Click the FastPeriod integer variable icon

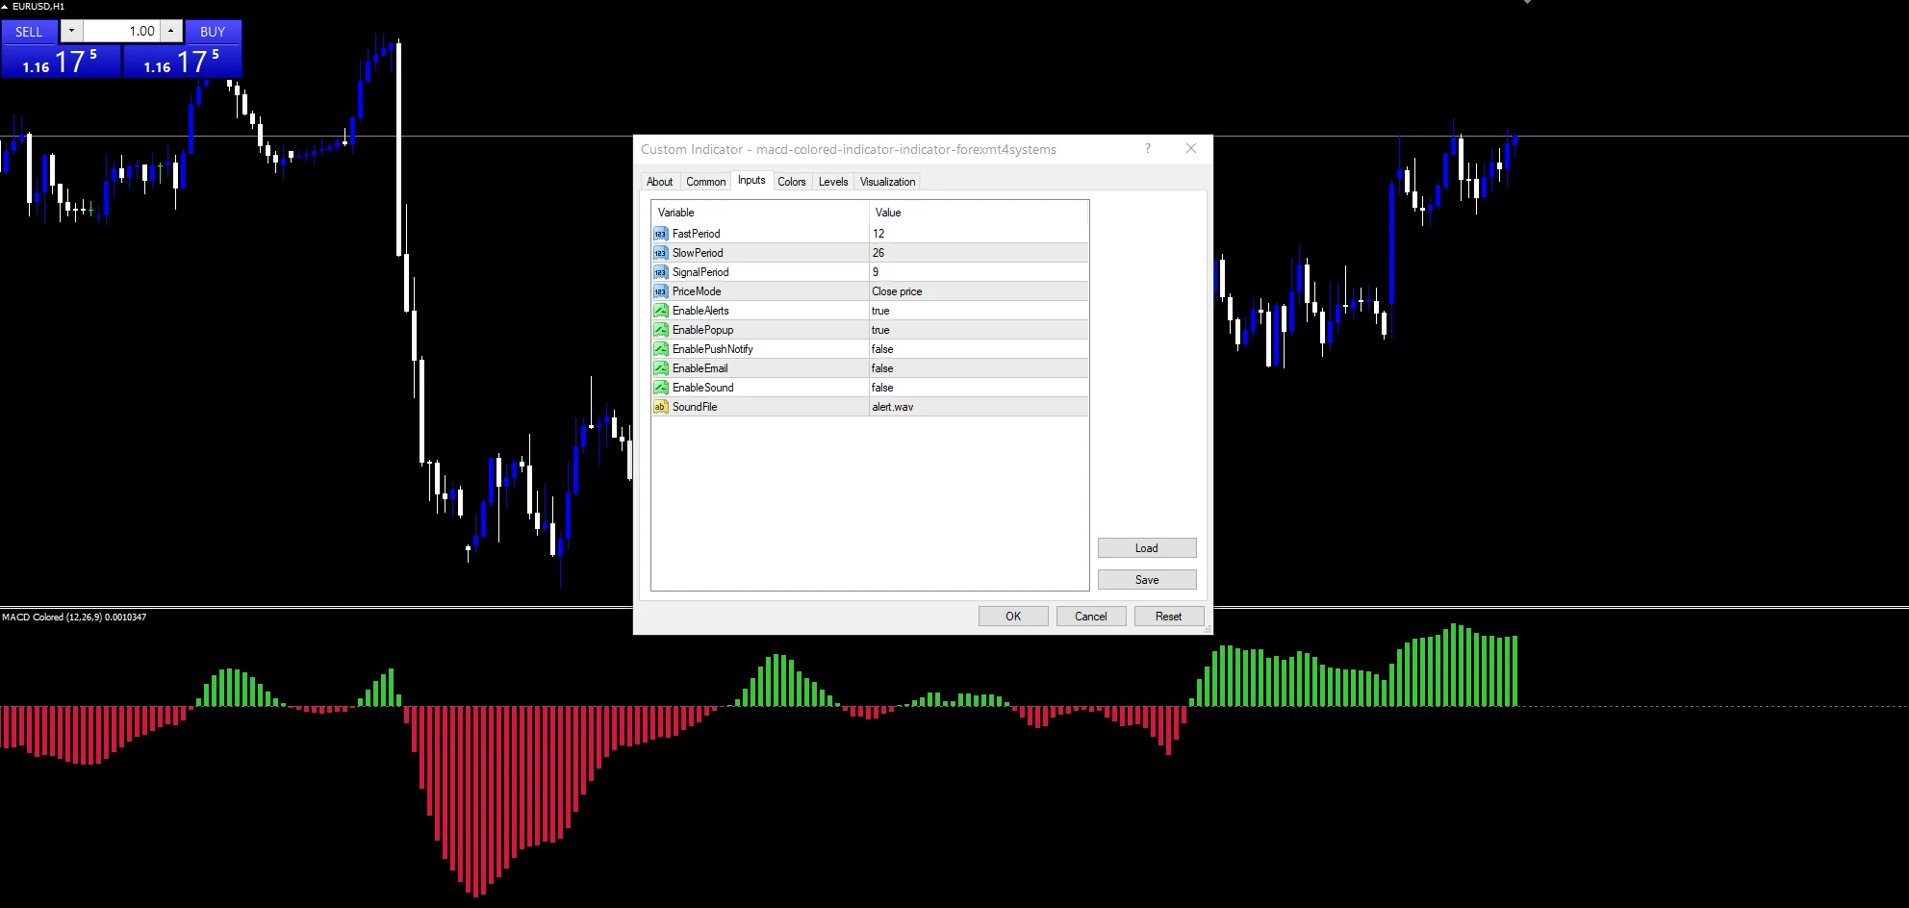pos(660,234)
